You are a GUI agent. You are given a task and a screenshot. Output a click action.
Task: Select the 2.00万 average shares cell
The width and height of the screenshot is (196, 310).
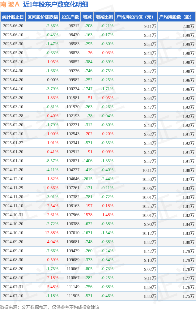(188, 26)
